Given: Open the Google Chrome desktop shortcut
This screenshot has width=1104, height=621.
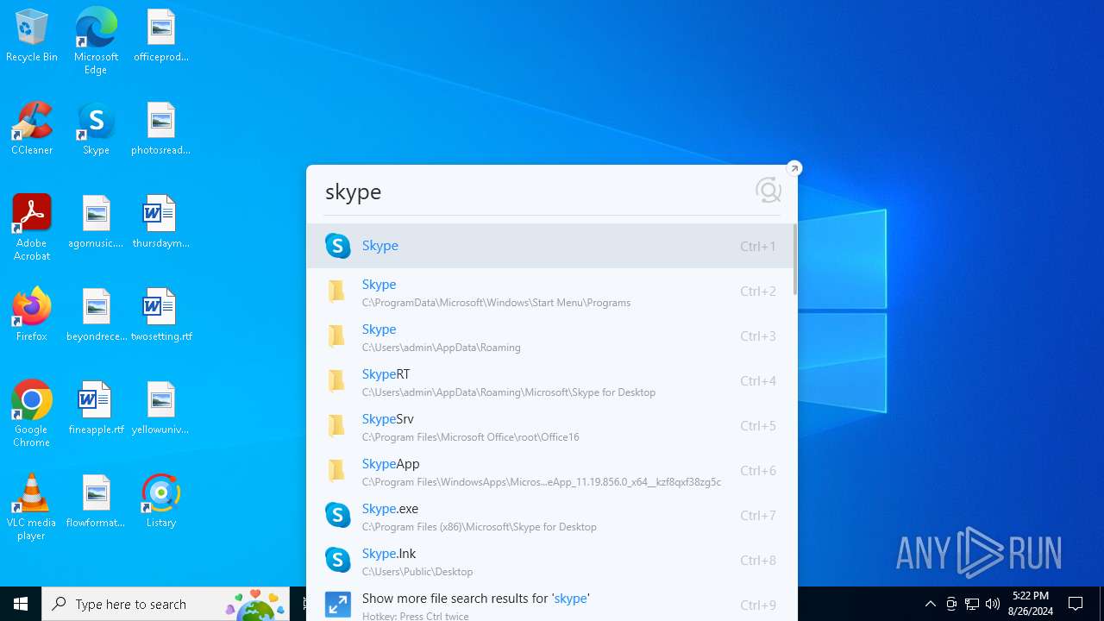Looking at the screenshot, I should click(32, 414).
